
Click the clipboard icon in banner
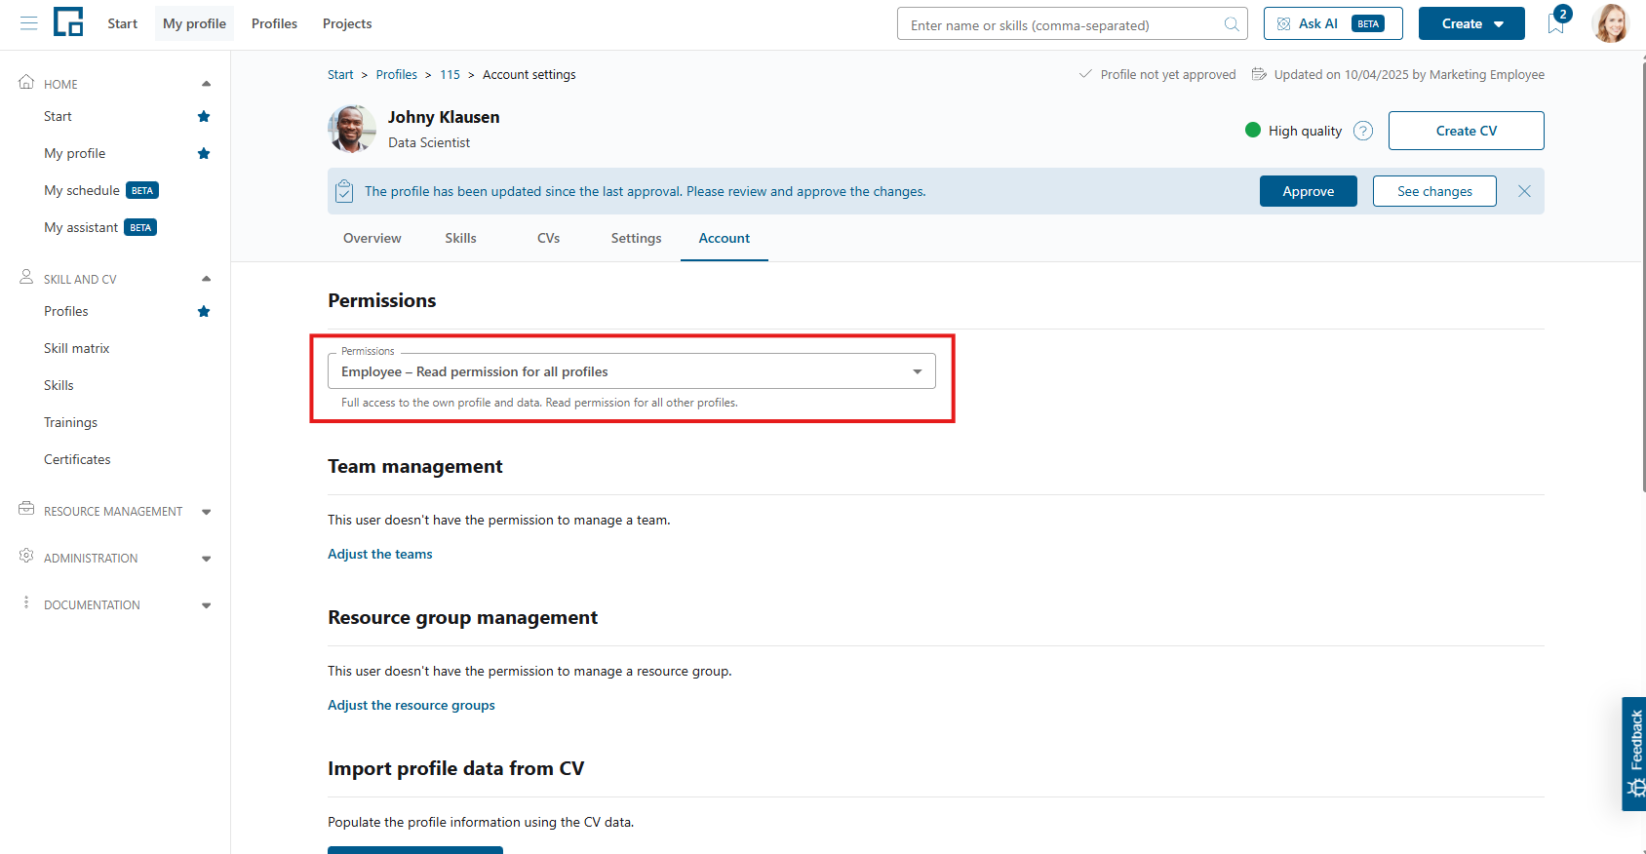(344, 191)
